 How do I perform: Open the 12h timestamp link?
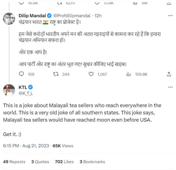coord(98,16)
